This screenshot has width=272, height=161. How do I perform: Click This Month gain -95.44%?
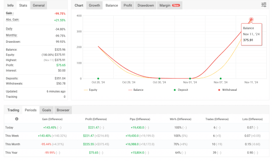pos(46,144)
